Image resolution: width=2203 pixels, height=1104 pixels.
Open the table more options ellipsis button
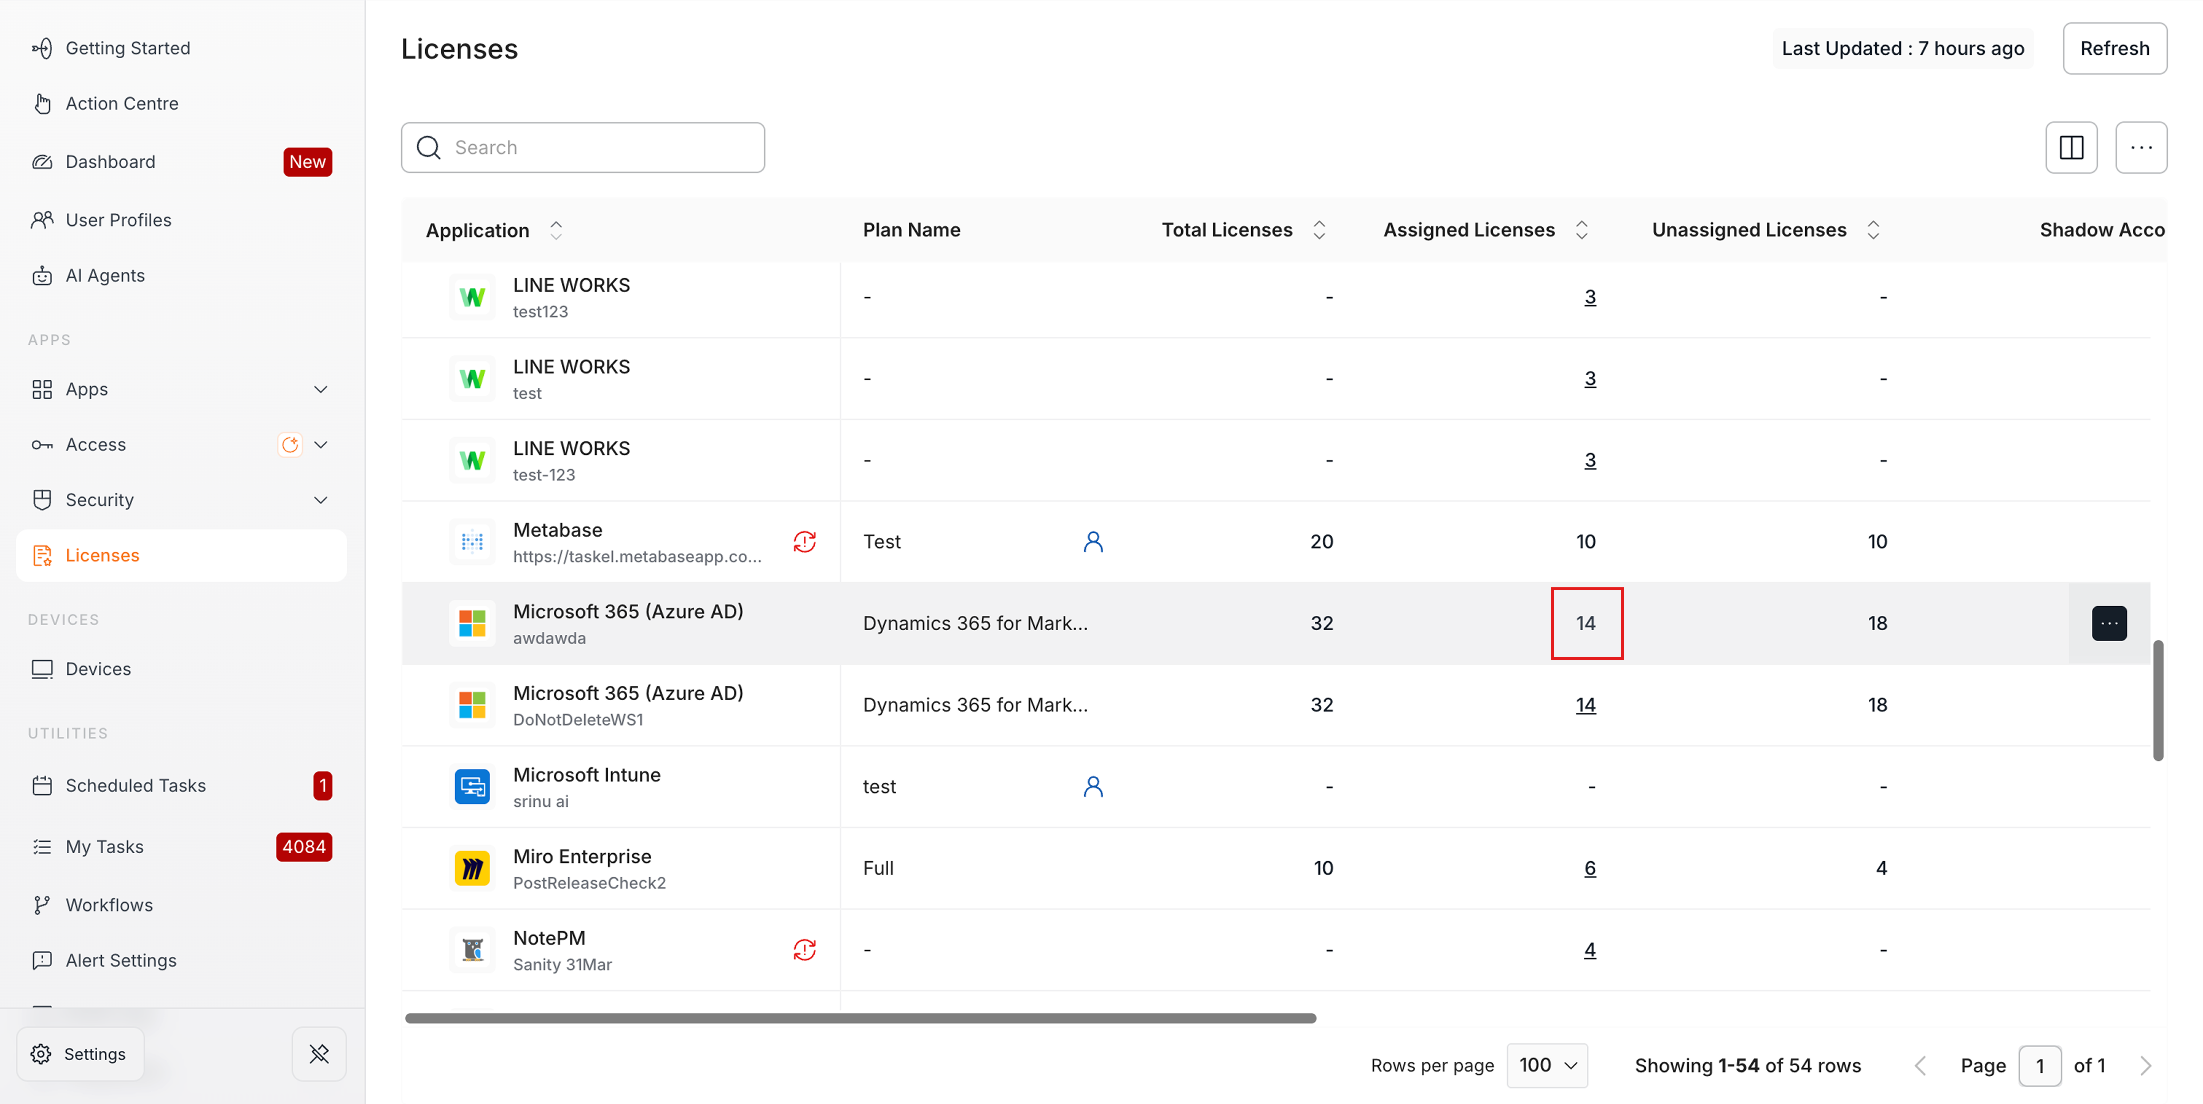(2141, 147)
